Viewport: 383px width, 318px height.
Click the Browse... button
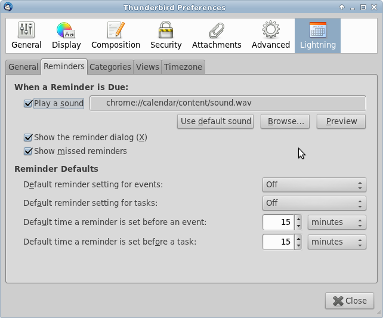285,121
